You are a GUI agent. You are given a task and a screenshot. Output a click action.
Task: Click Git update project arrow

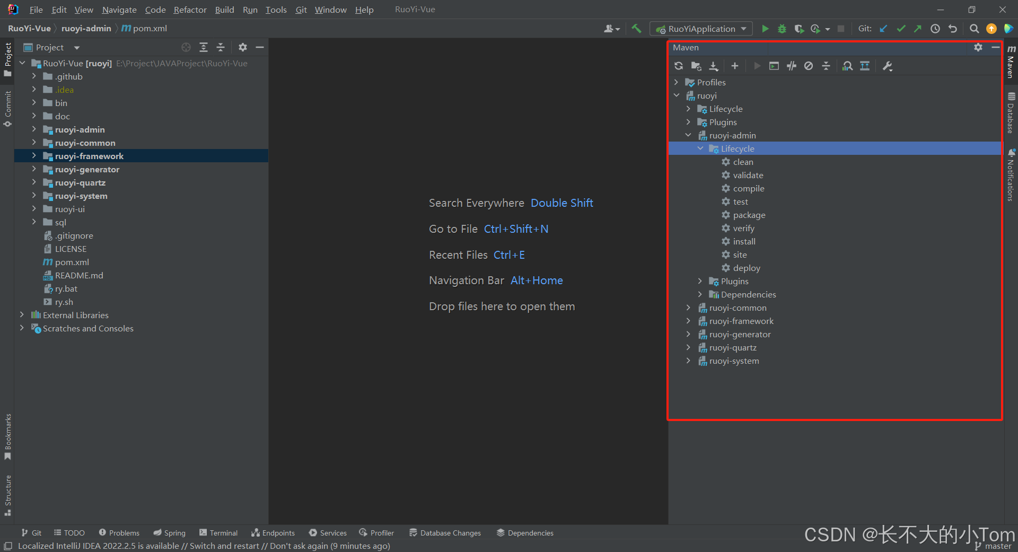click(x=883, y=29)
